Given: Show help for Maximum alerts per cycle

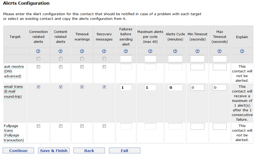Looking at the screenshot, I should tap(150, 51).
